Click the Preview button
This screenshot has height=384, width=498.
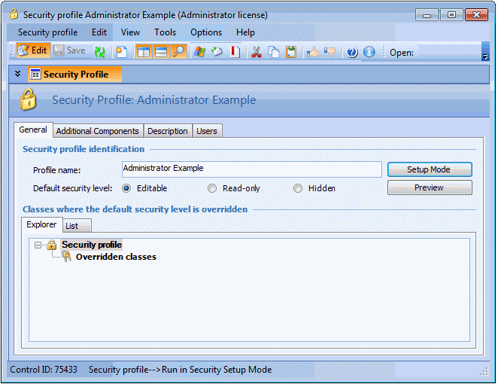pyautogui.click(x=430, y=187)
